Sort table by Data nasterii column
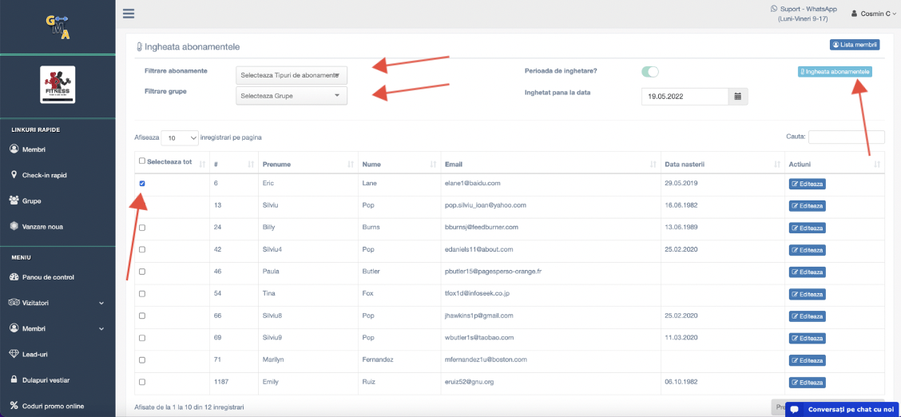 [722, 165]
